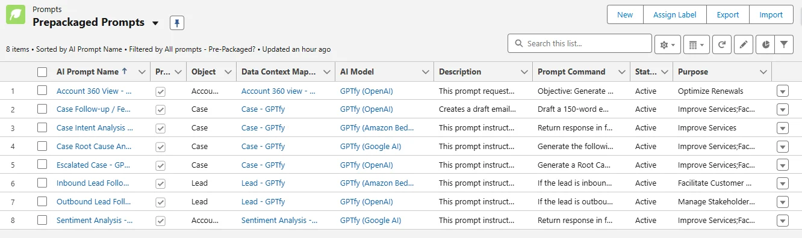Viewport: 802px width, 238px height.
Task: Click the Purpose column header text
Action: tap(693, 72)
